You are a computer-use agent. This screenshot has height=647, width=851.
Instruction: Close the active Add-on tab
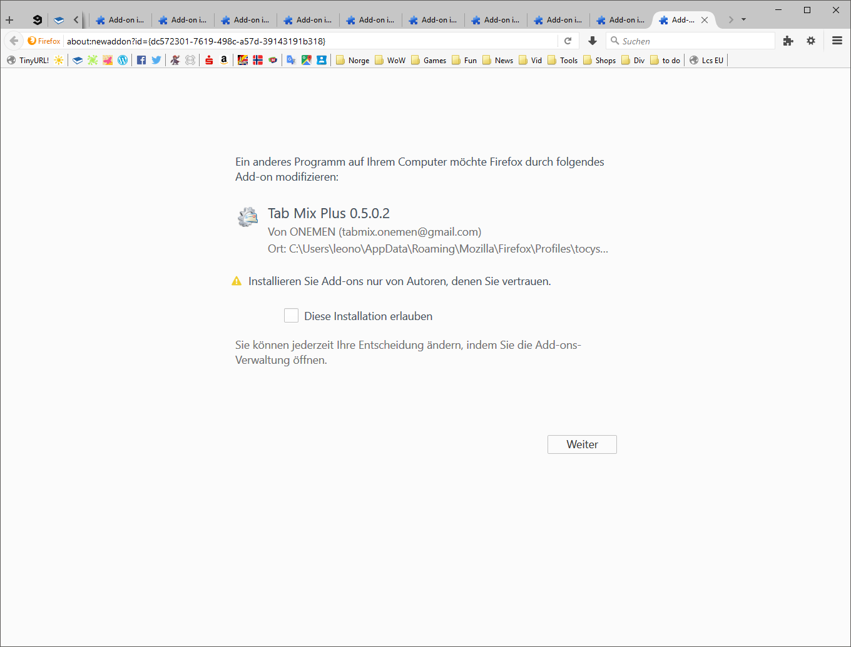(x=705, y=20)
